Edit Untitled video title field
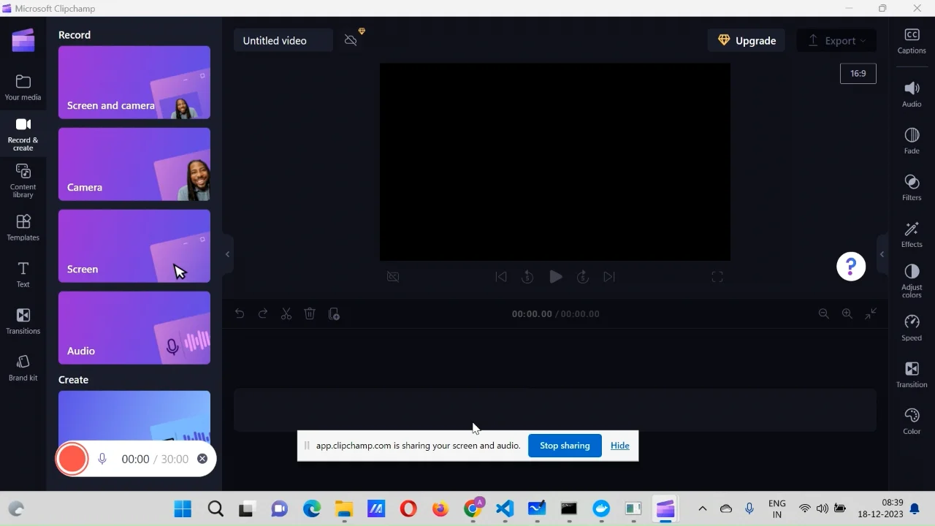 coord(283,40)
